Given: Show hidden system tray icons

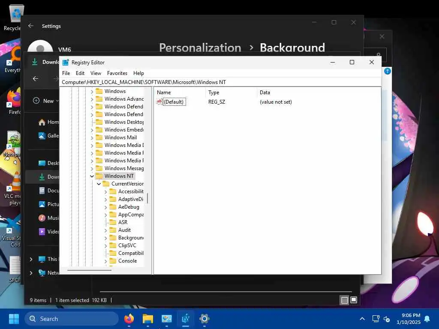Looking at the screenshot, I should pyautogui.click(x=362, y=319).
